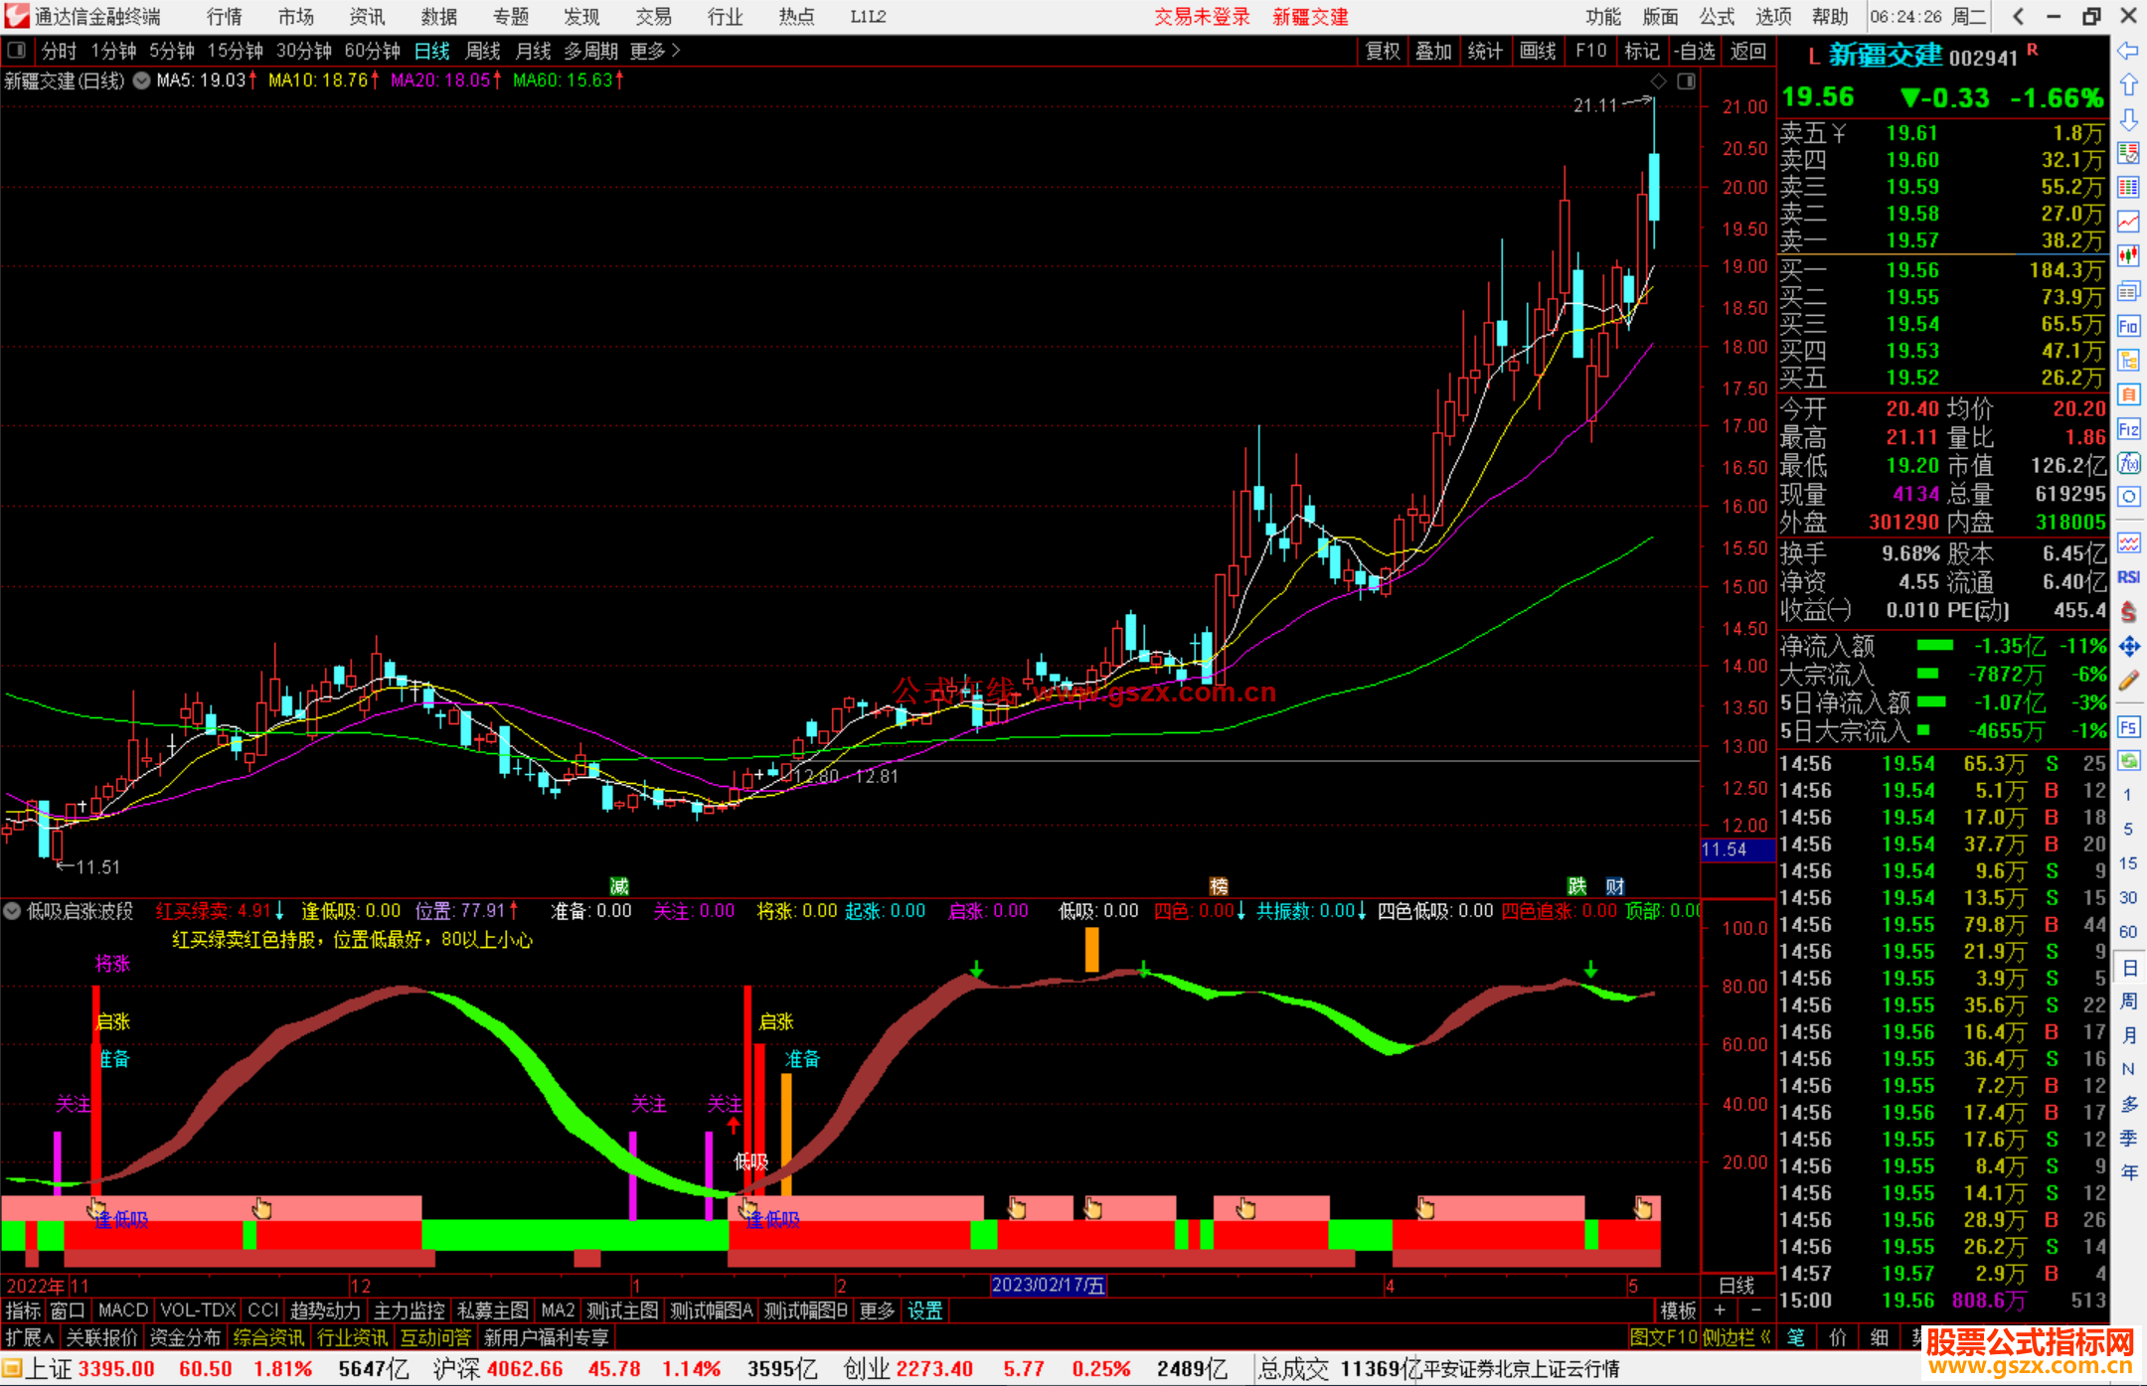Expand the 更多 periods dropdown

point(655,51)
